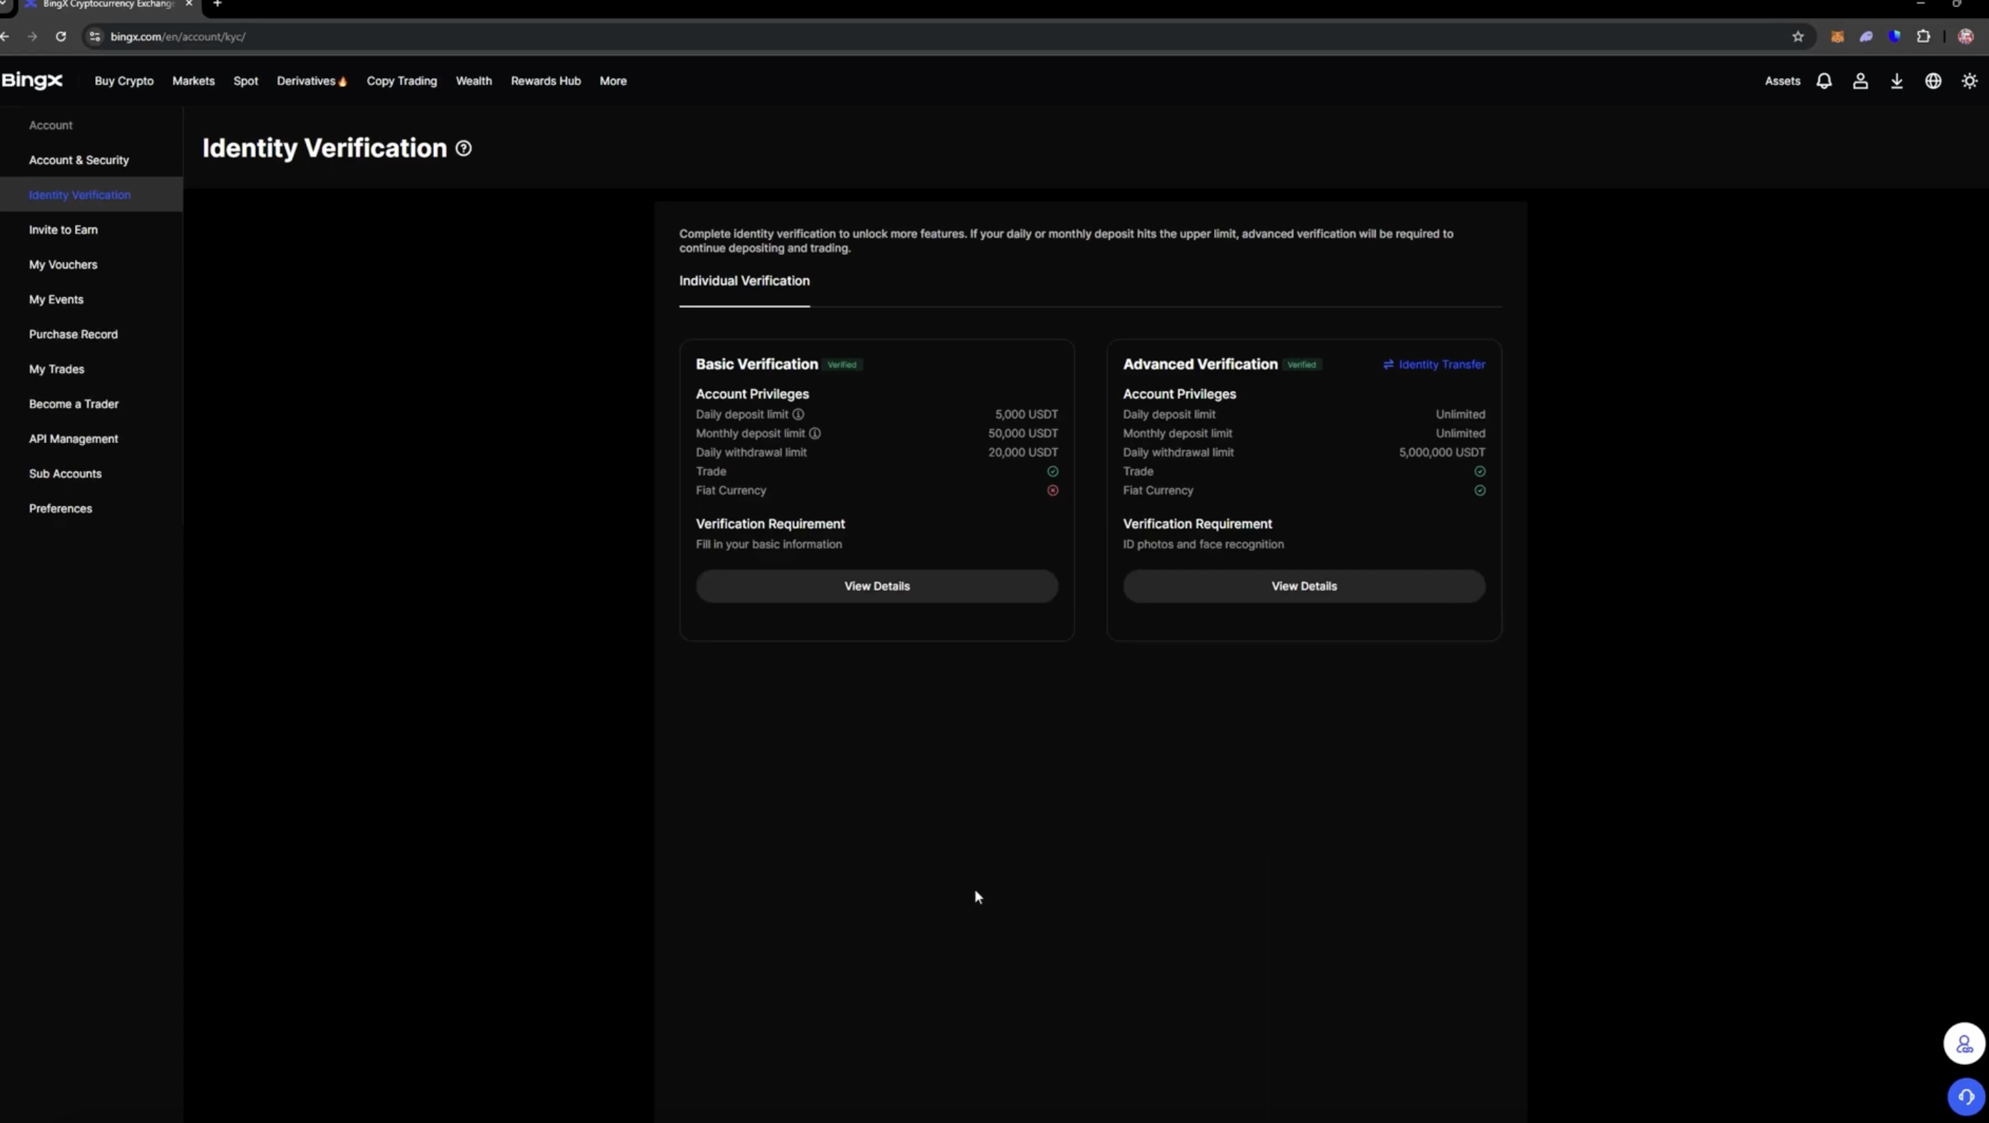Click the Basic Verification Verified badge
Image resolution: width=1989 pixels, height=1123 pixels.
click(842, 364)
